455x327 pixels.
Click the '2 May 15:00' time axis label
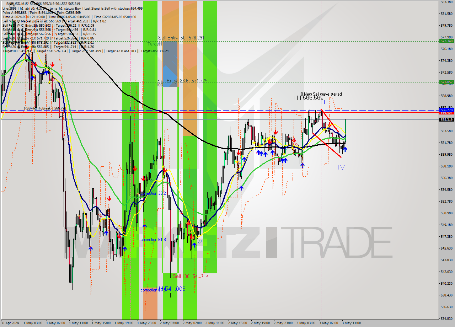(x=238, y=323)
